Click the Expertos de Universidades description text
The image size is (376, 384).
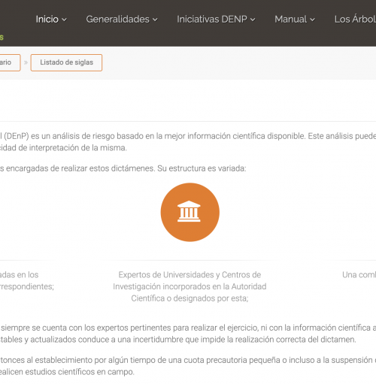(x=190, y=286)
